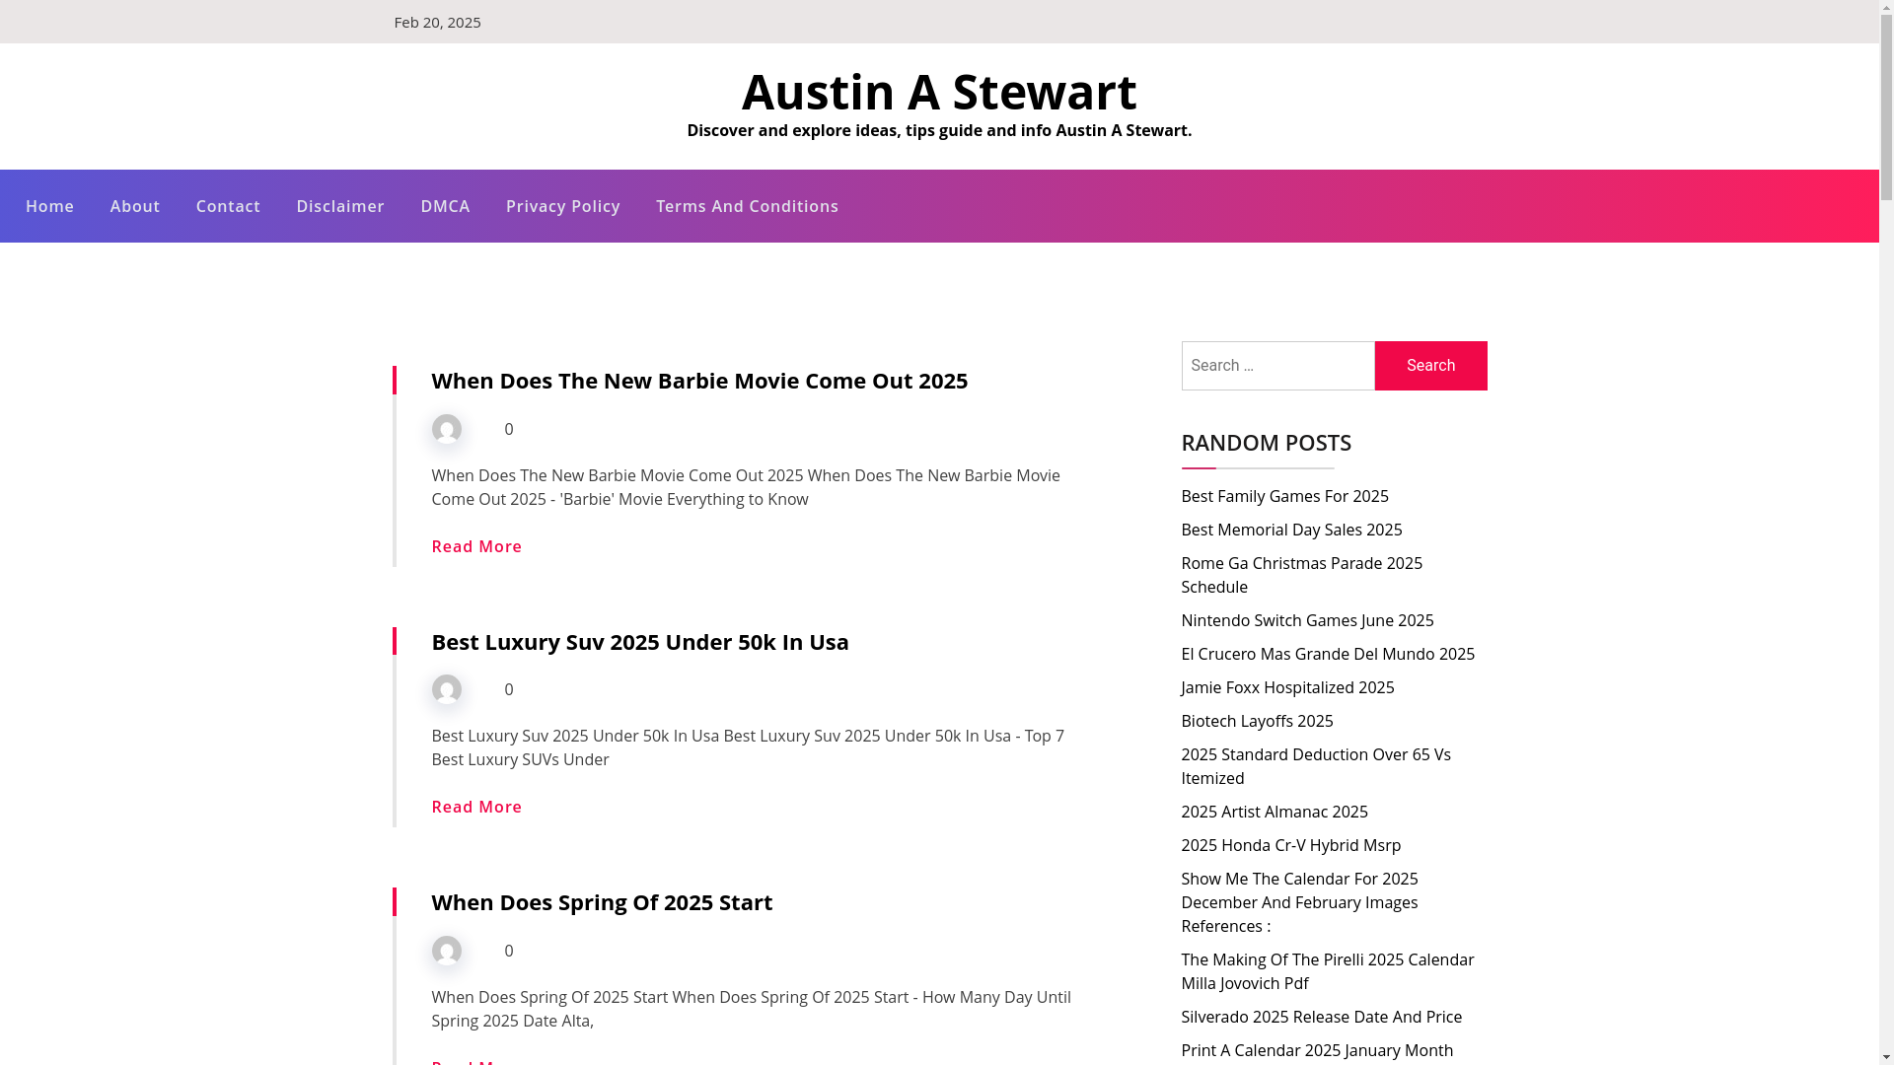Go to the Contact page

coord(228,206)
